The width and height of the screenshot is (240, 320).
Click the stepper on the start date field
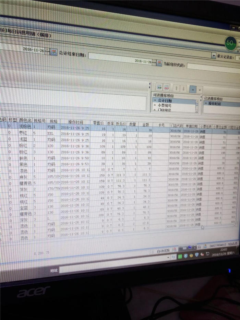tap(47, 51)
